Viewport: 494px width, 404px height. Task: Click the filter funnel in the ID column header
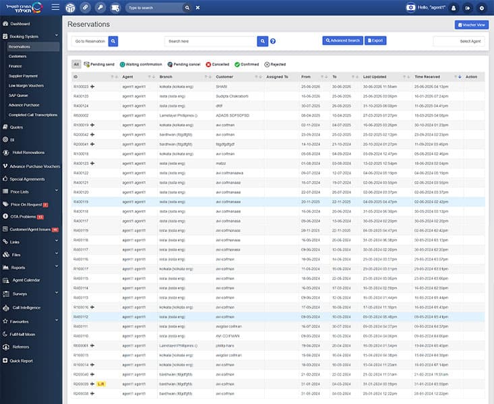tap(112, 77)
